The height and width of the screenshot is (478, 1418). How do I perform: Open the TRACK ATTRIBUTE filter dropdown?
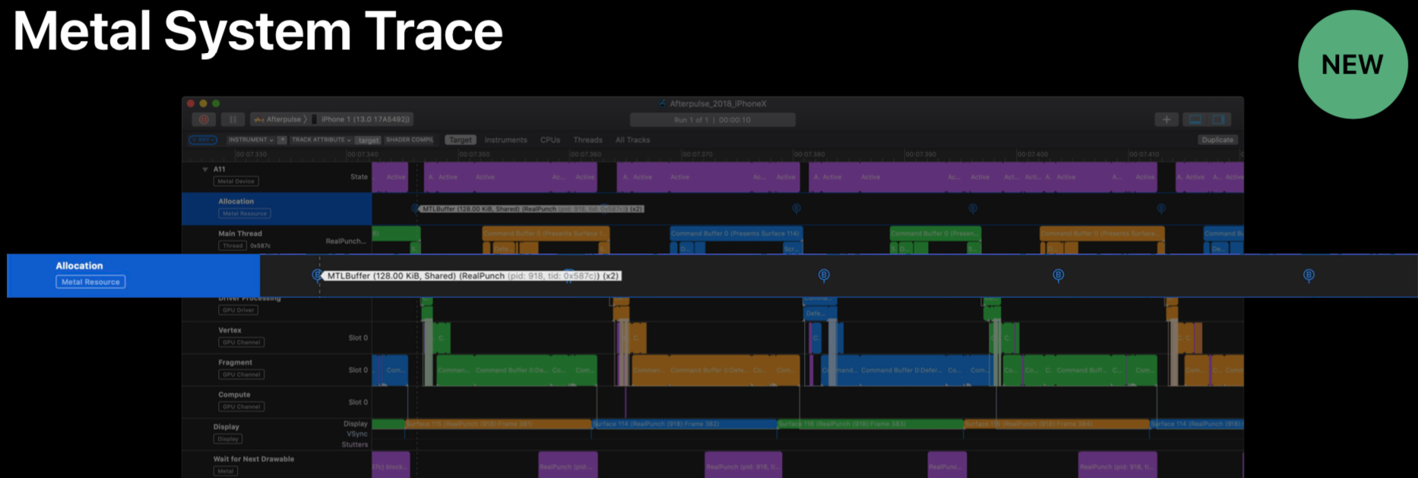pos(321,140)
